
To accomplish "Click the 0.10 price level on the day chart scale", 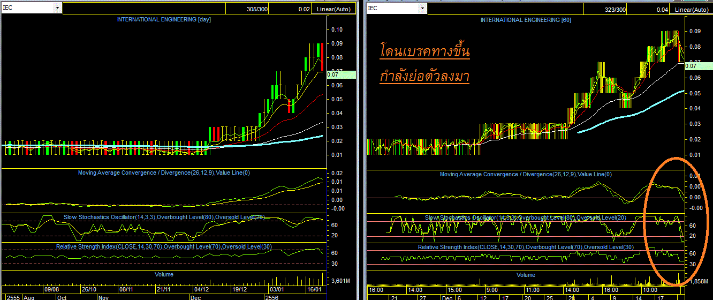I will 337,29.
